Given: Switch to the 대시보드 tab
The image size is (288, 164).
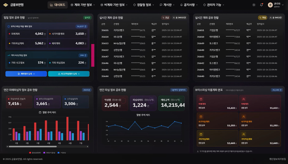Looking at the screenshot, I should click(x=57, y=5).
